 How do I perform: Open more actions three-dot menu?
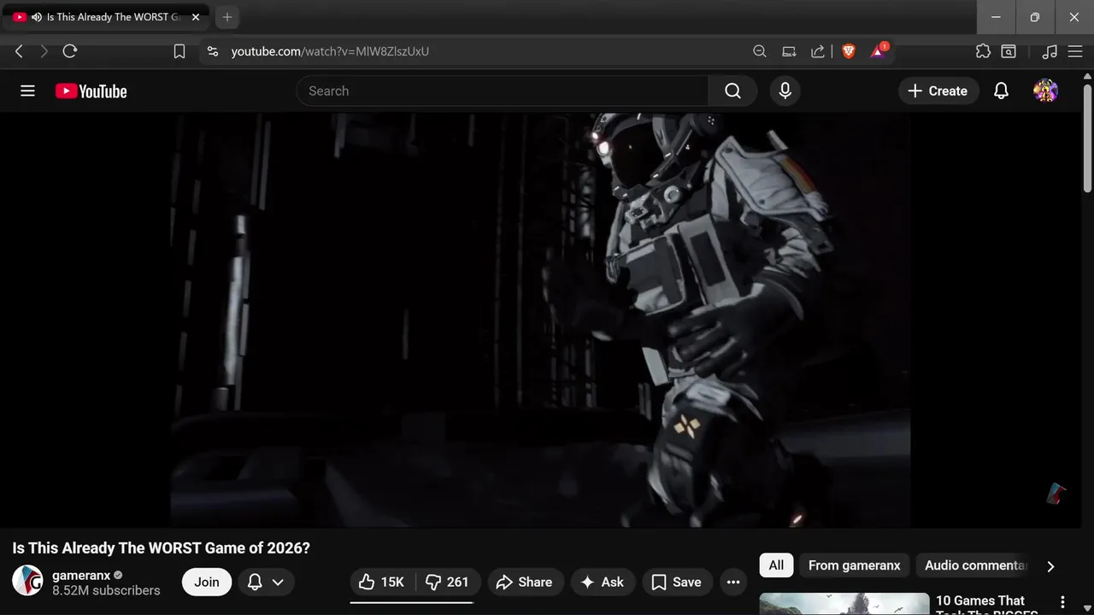point(733,582)
